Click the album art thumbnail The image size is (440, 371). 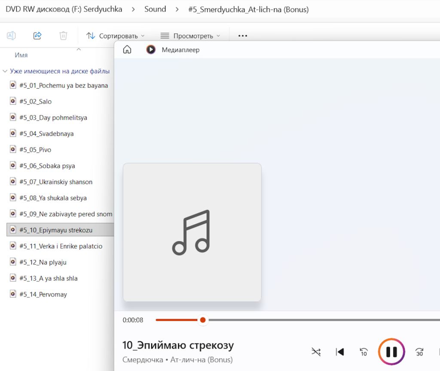[192, 232]
